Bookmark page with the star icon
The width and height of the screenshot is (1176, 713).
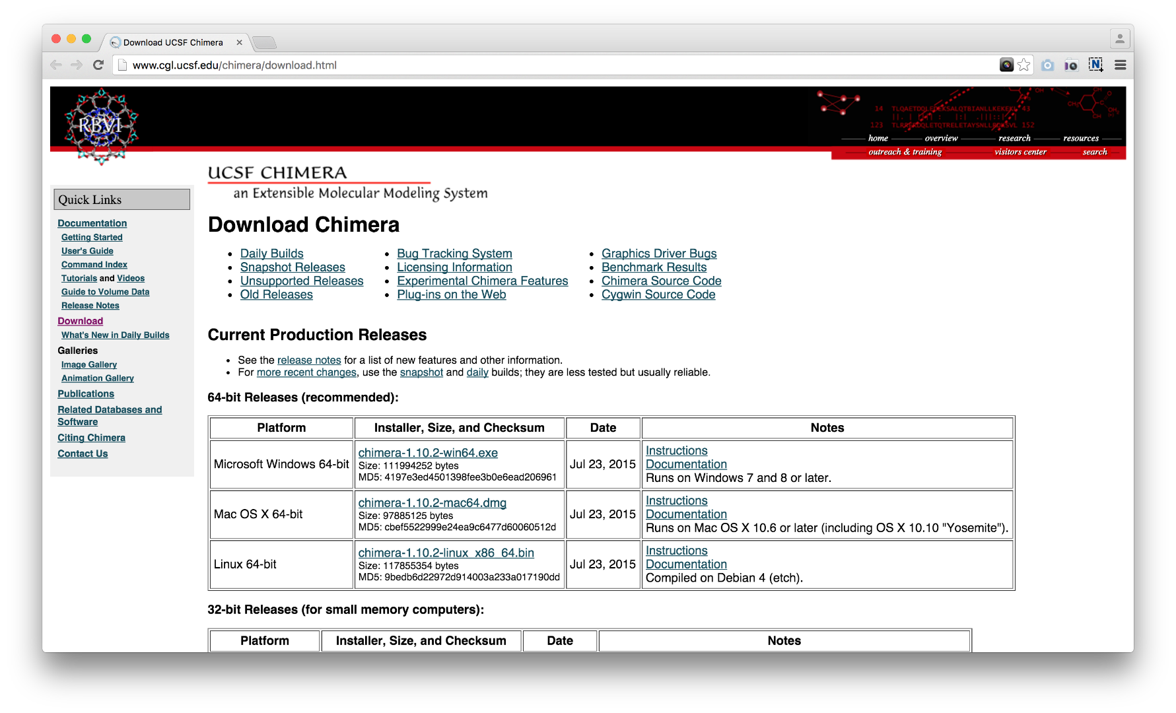tap(1023, 65)
